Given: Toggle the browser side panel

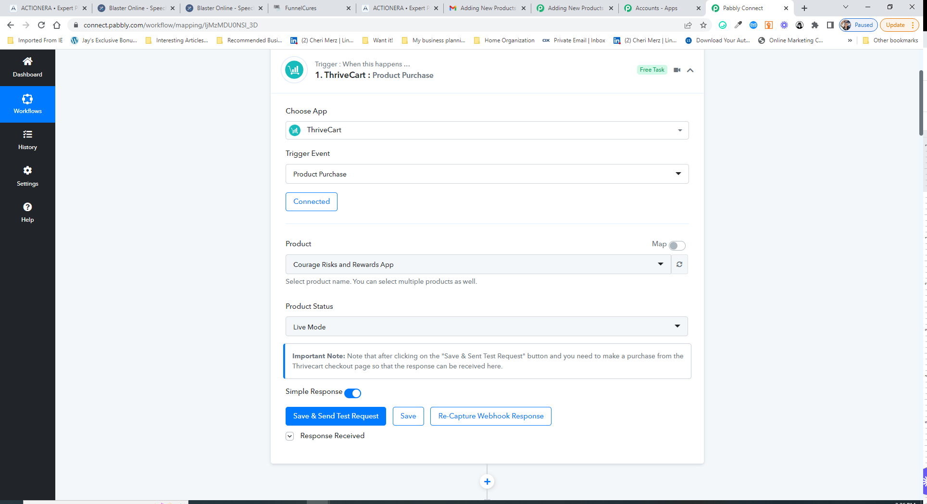Looking at the screenshot, I should (x=830, y=25).
